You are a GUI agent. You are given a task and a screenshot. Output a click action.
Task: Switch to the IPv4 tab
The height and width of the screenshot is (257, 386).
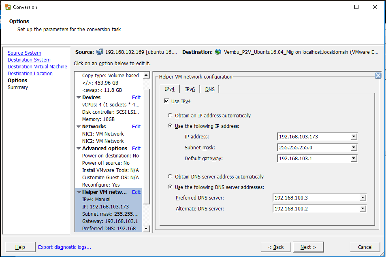[x=170, y=89]
